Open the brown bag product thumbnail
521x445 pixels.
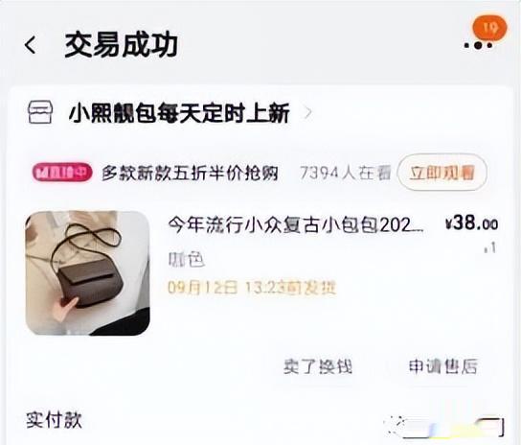click(87, 273)
